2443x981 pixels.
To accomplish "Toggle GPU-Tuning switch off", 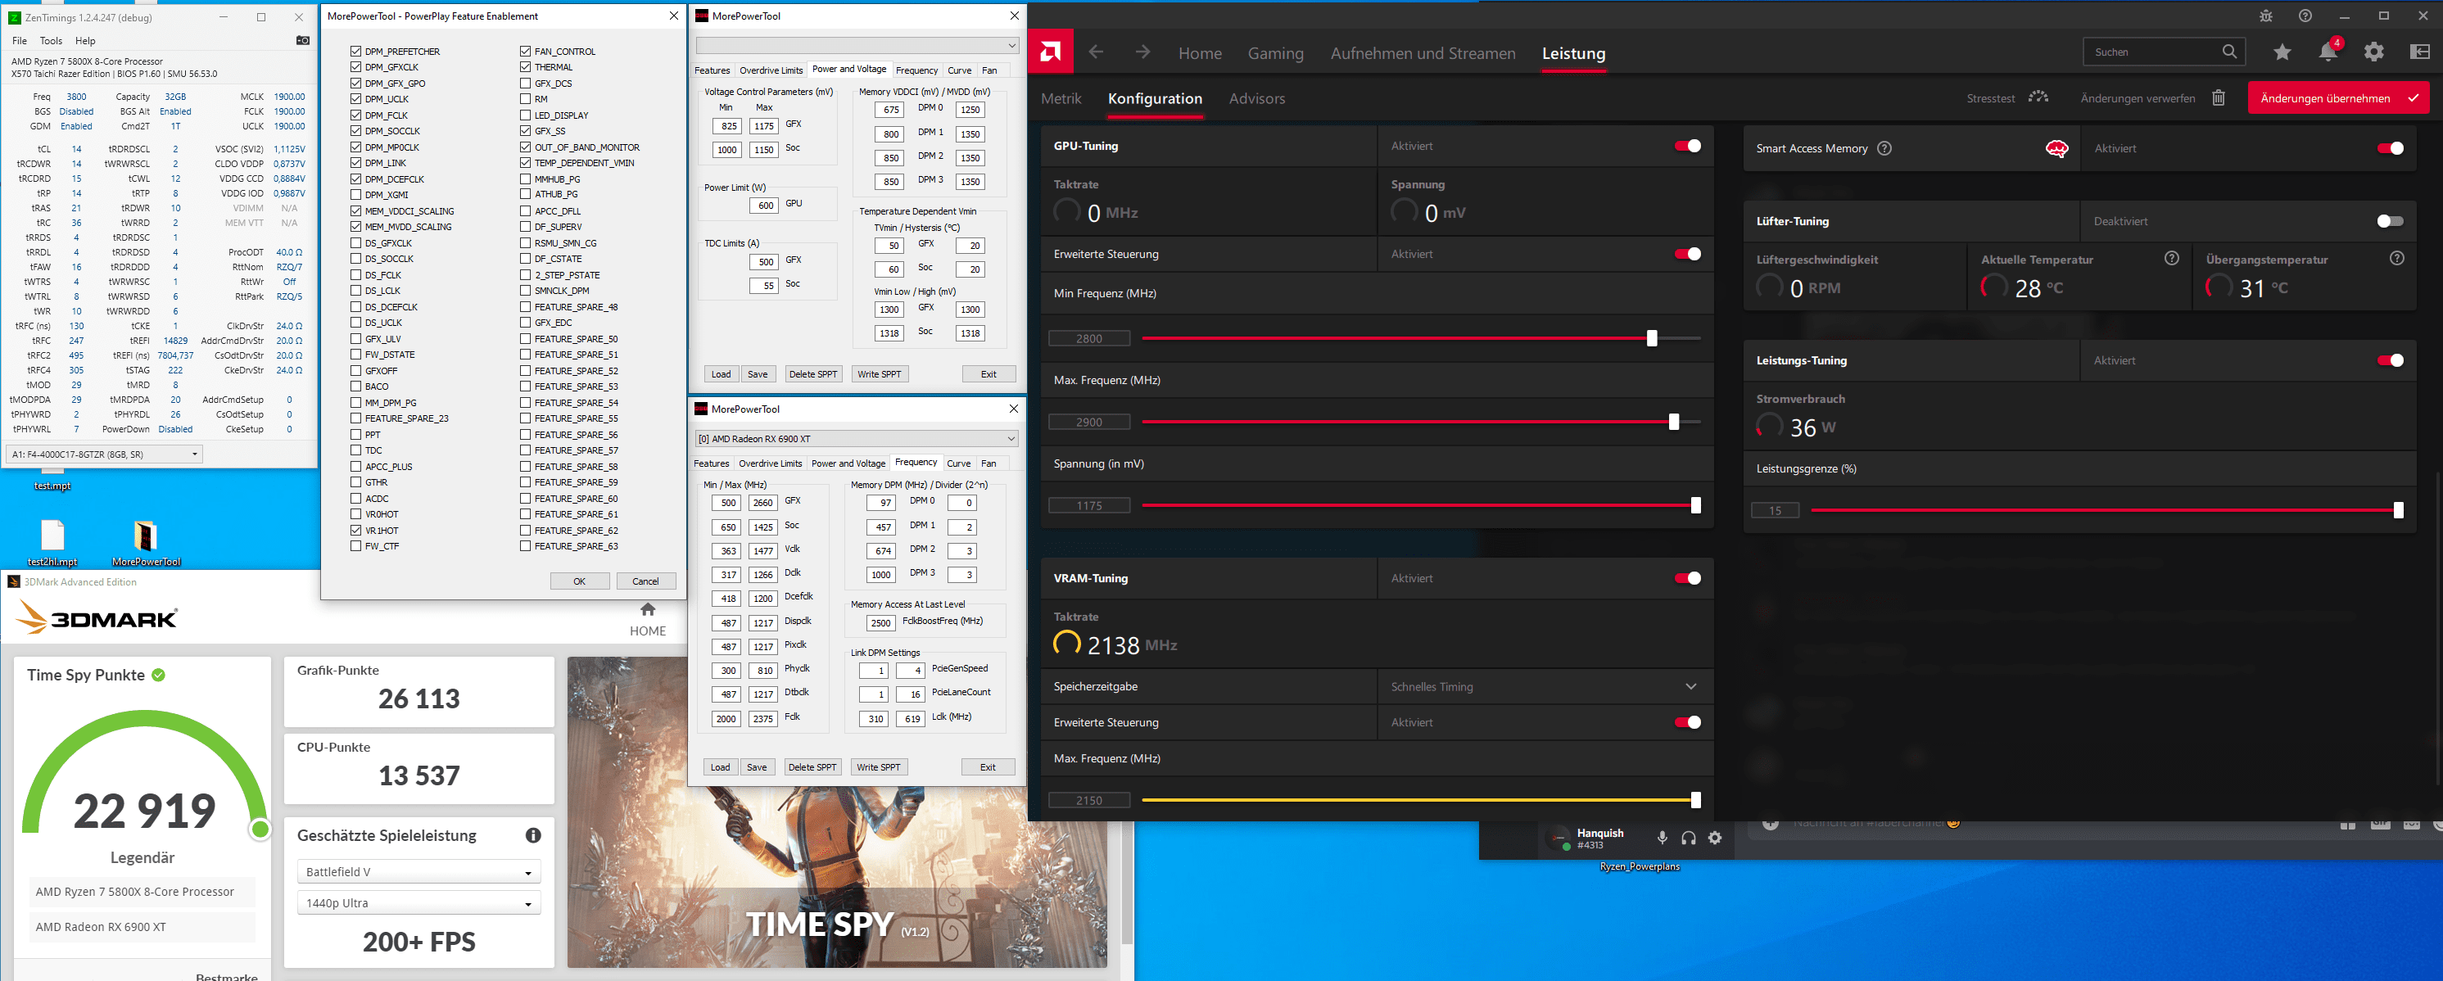I will click(x=1687, y=146).
